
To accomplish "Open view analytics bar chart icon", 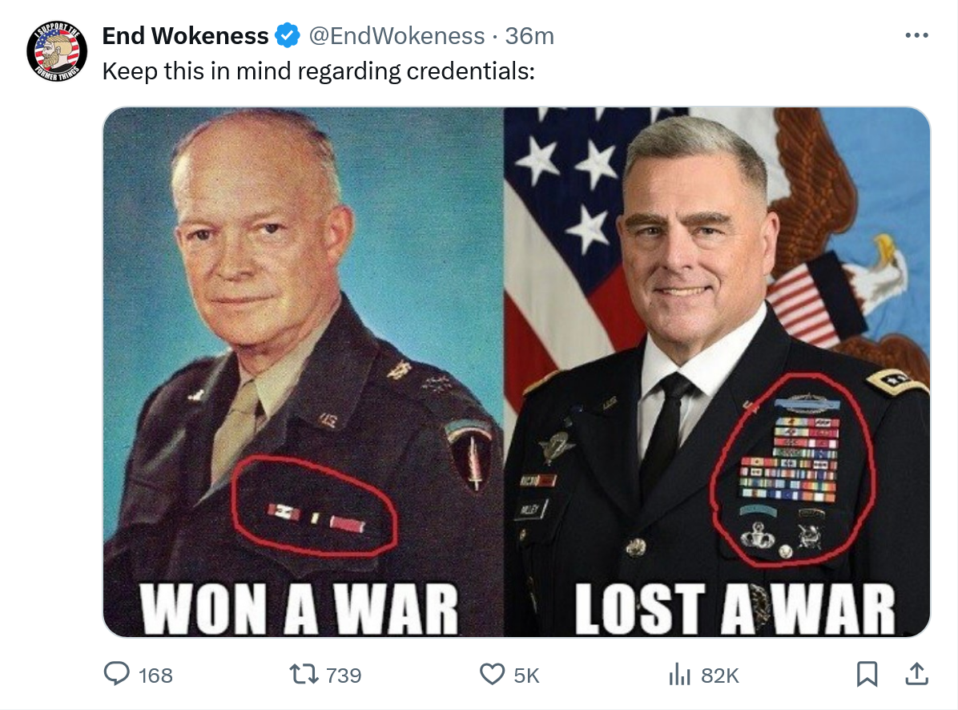I will (x=679, y=676).
